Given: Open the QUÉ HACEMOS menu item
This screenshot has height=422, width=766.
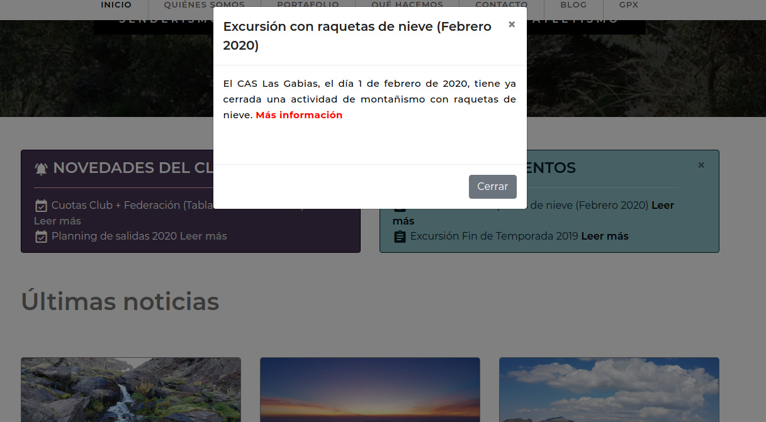Looking at the screenshot, I should pos(407,5).
